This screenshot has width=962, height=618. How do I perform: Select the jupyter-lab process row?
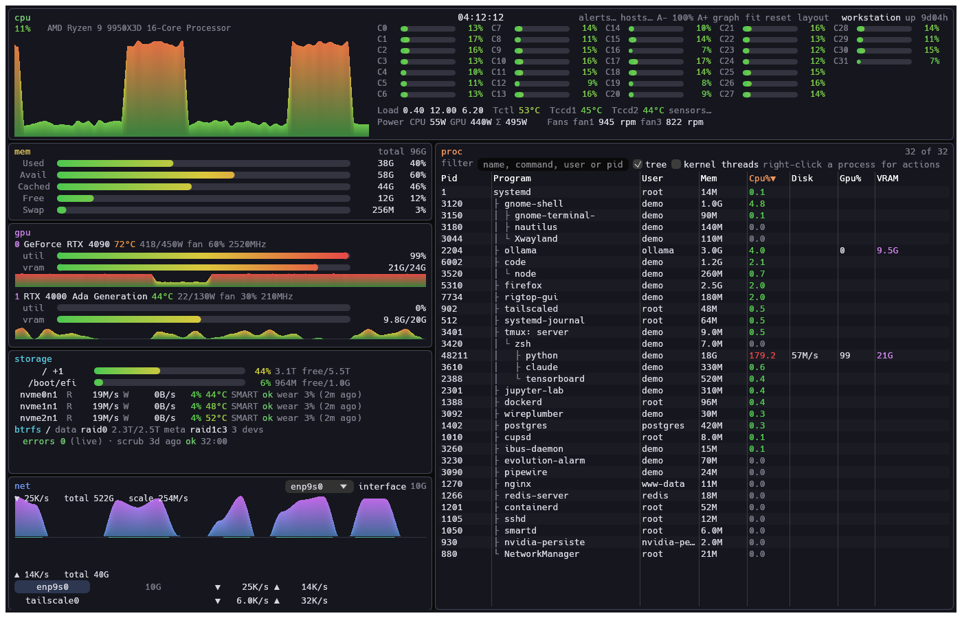[x=695, y=391]
